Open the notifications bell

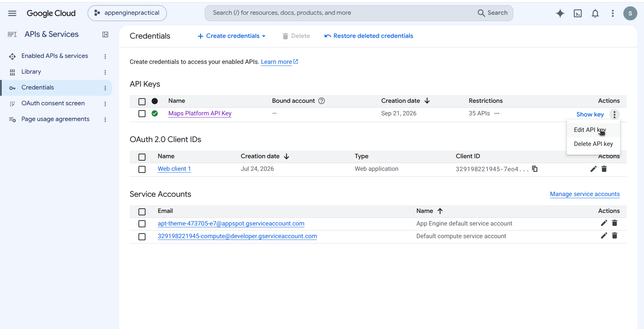pos(595,13)
